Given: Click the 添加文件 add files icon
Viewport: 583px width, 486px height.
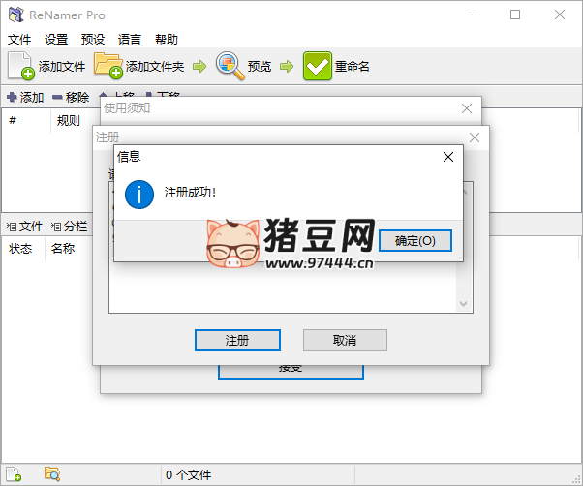Looking at the screenshot, I should (21, 66).
